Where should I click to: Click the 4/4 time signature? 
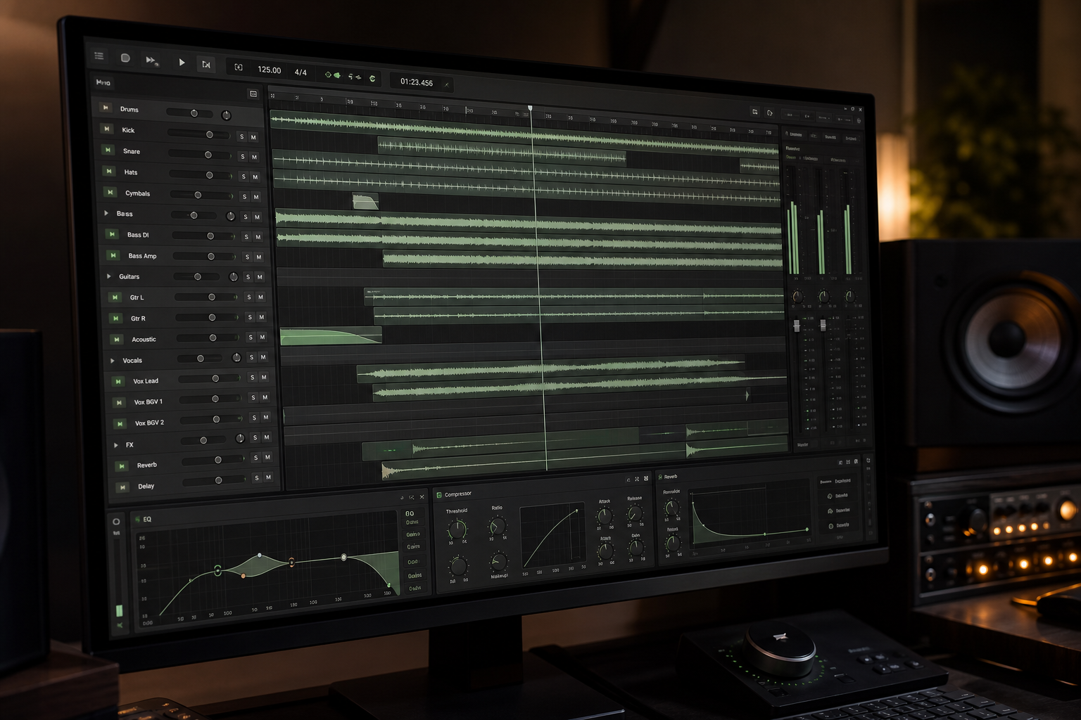click(301, 72)
